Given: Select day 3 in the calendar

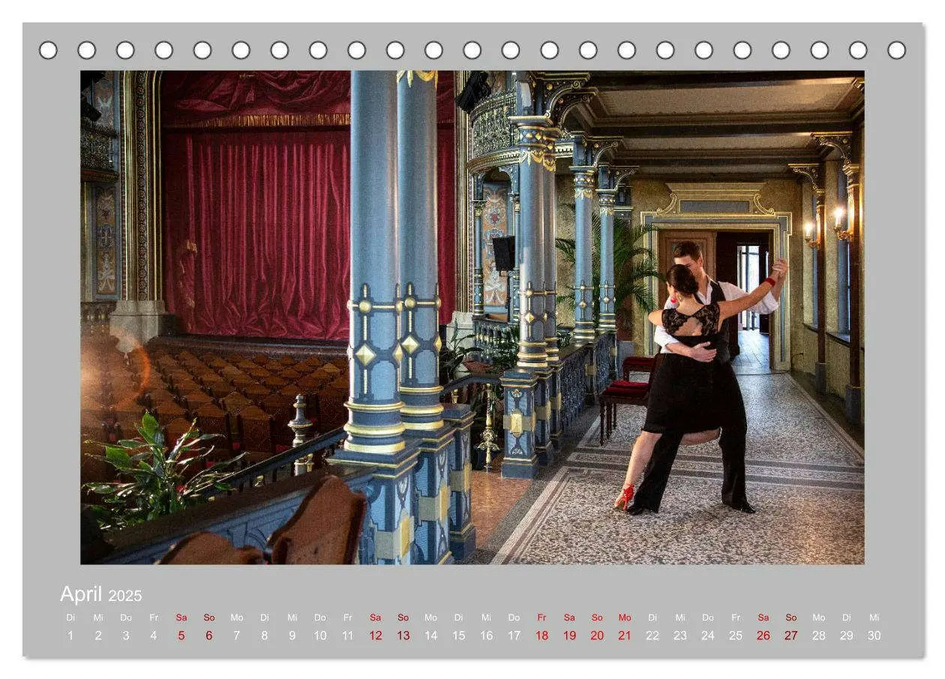Looking at the screenshot, I should click(126, 635).
